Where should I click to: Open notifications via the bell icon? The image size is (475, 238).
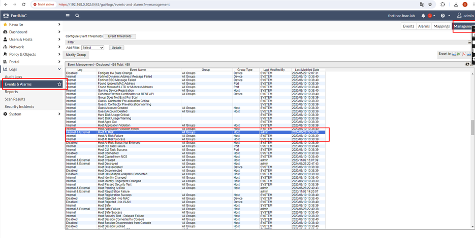click(x=423, y=16)
